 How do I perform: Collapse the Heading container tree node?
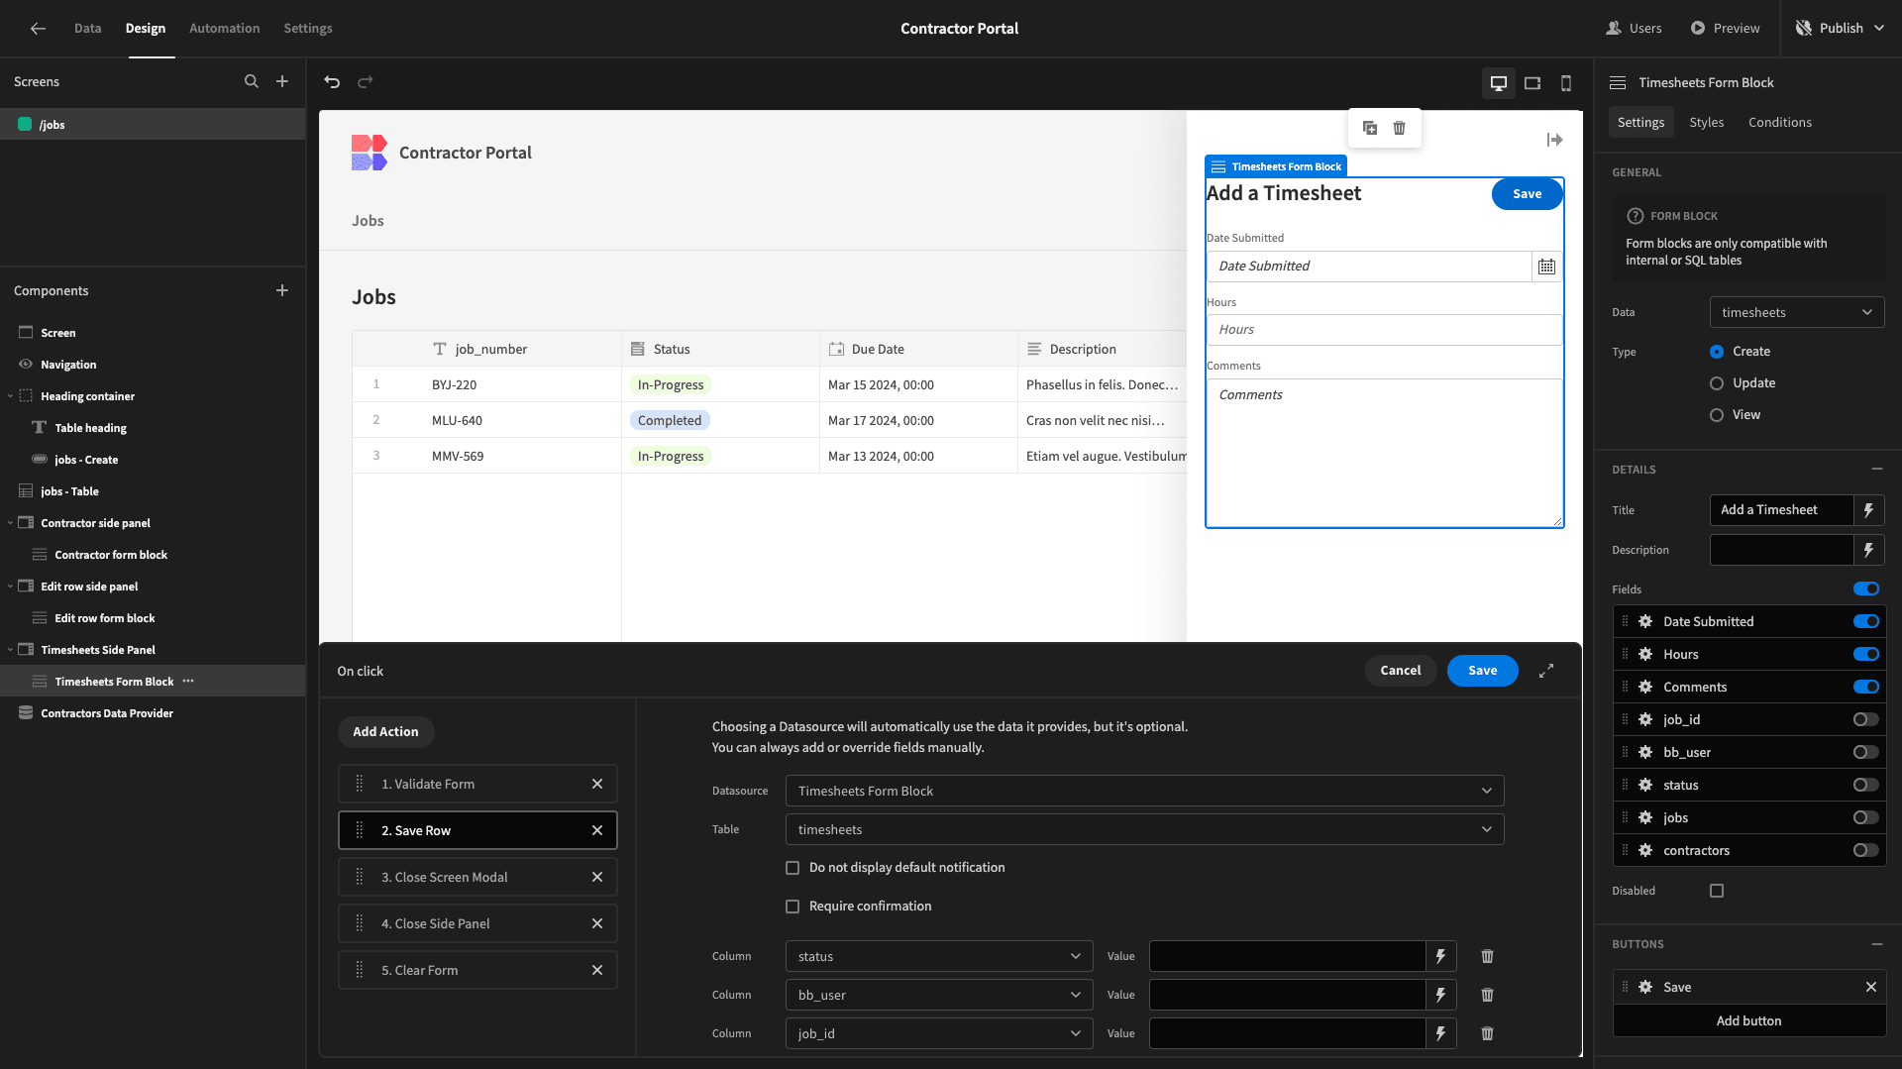point(10,396)
